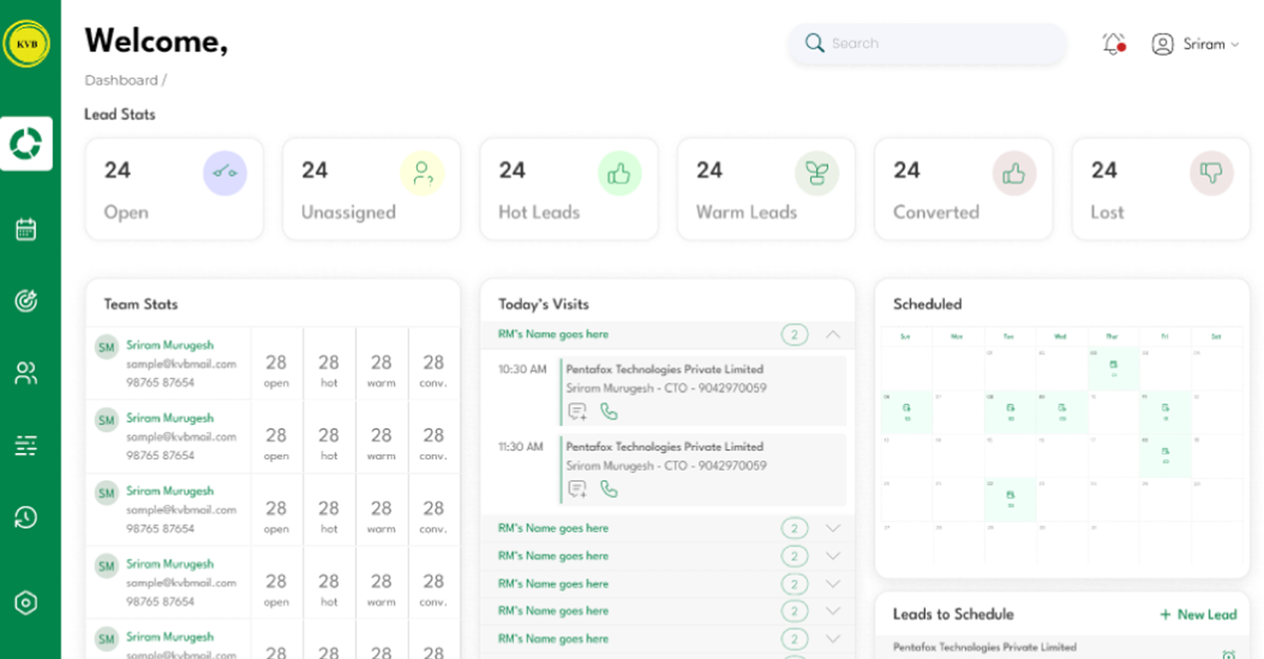
Task: Click the add-note icon for the 11:30 AM visit
Action: click(577, 489)
